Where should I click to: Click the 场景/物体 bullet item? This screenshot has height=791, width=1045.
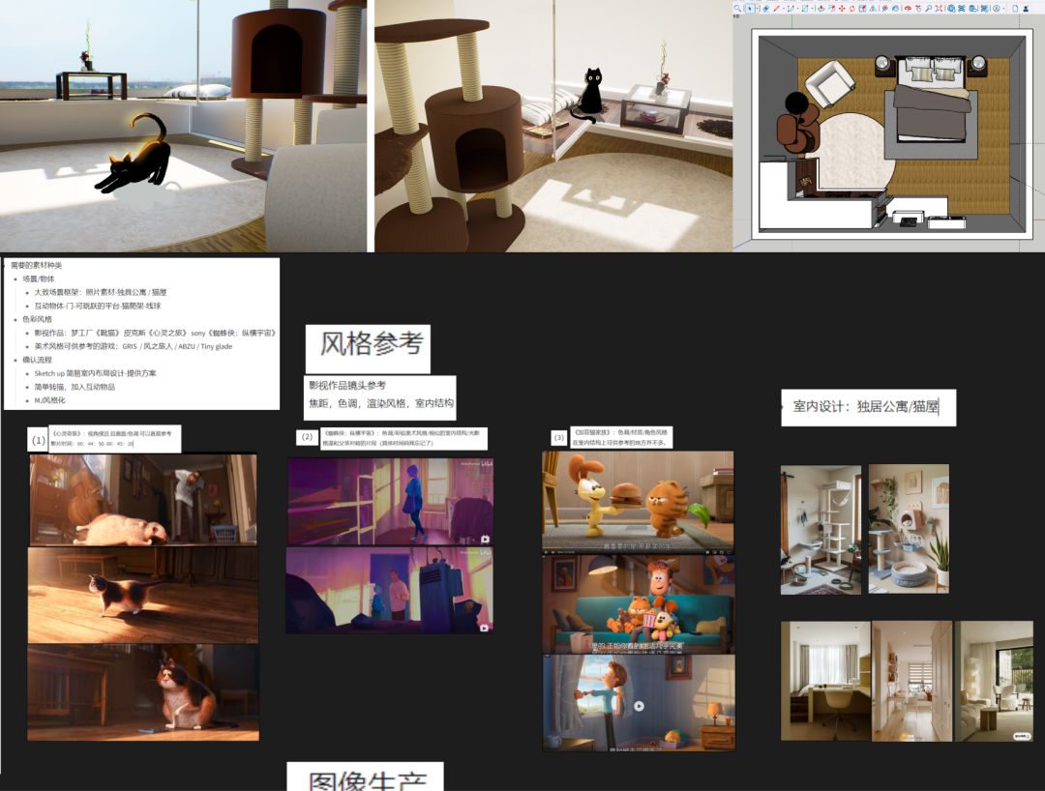(39, 279)
